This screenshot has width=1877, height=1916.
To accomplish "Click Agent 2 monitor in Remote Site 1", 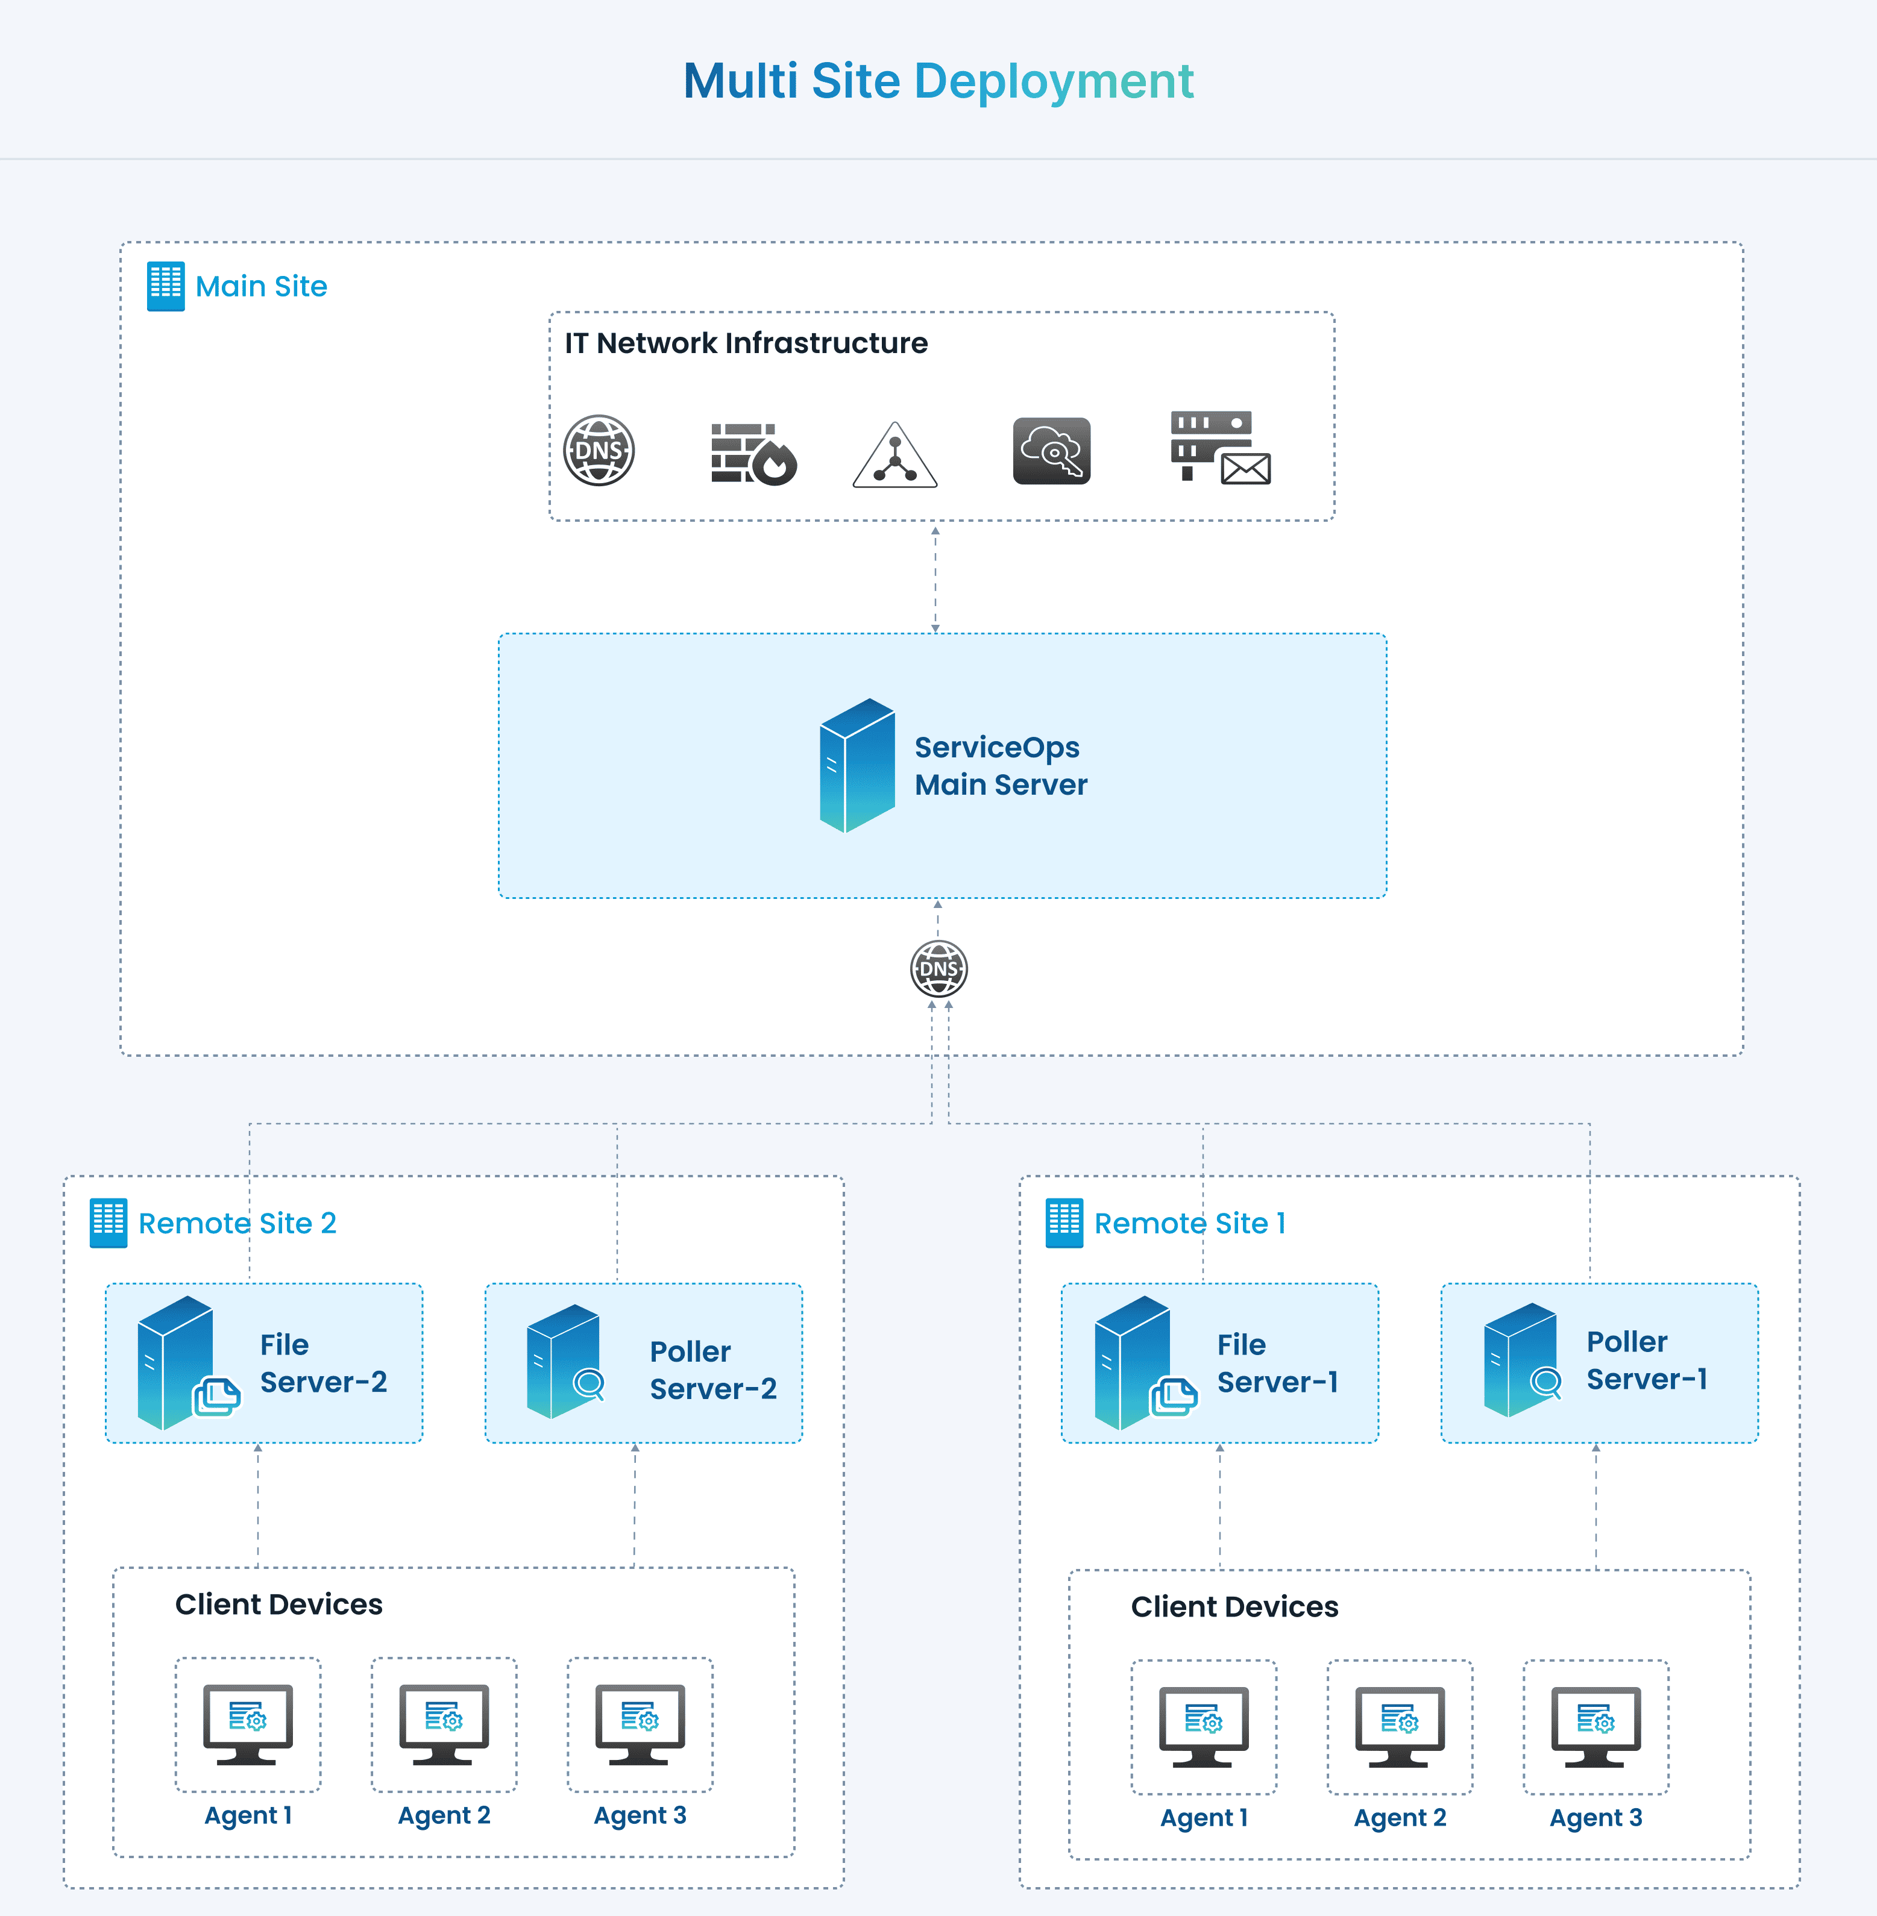I will [1399, 1726].
